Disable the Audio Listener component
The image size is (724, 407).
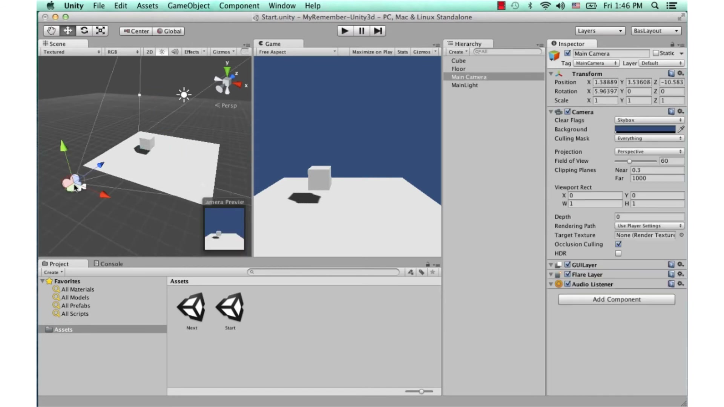click(x=567, y=284)
